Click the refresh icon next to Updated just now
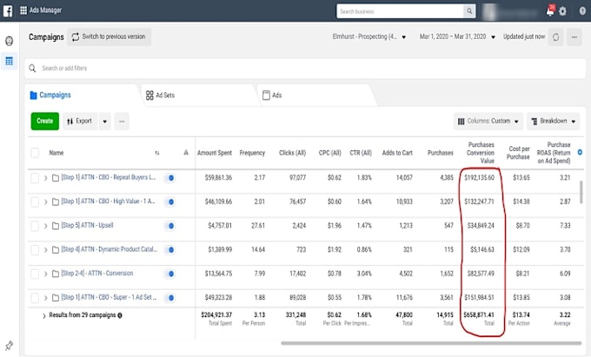The image size is (591, 357). pos(555,36)
